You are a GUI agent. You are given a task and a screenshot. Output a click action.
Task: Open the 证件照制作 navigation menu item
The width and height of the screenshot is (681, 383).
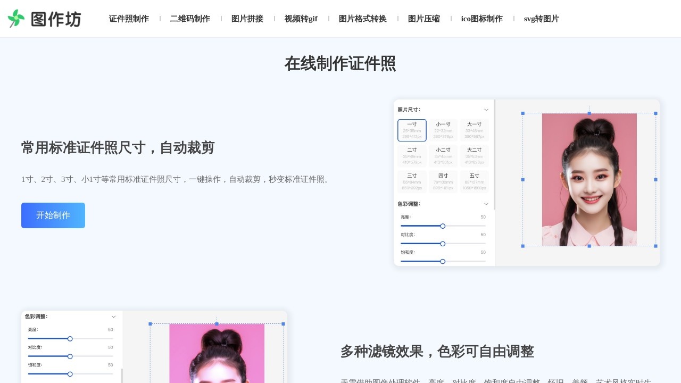(x=129, y=19)
